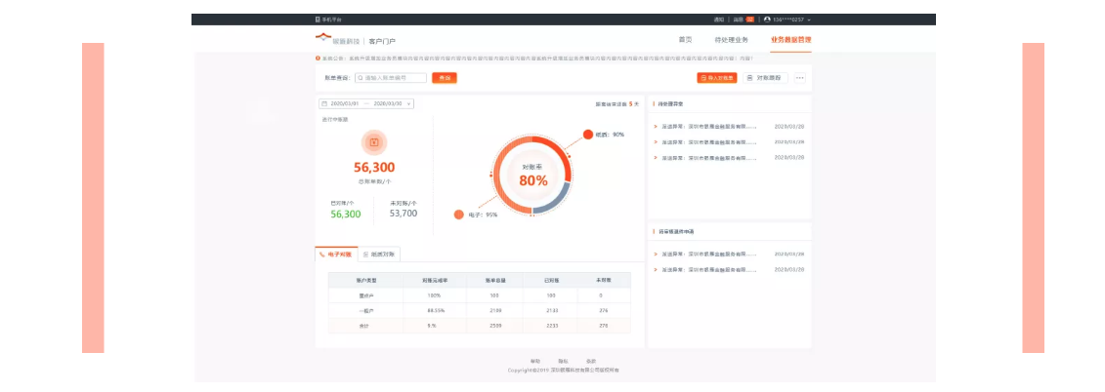Viewport: 1105px width, 392px height.
Task: Expand the user account dropdown arrow
Action: pyautogui.click(x=809, y=20)
